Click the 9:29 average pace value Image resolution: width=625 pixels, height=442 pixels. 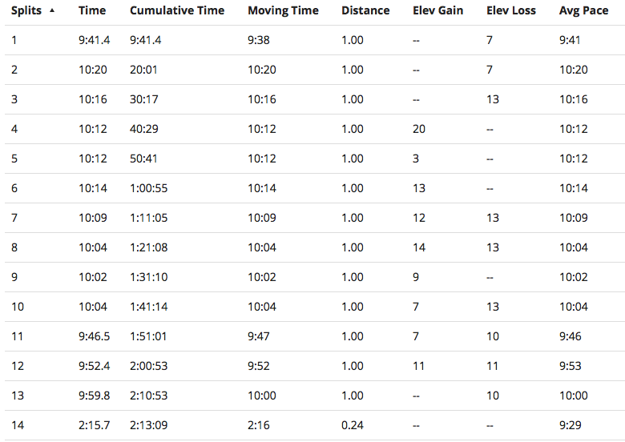click(571, 425)
